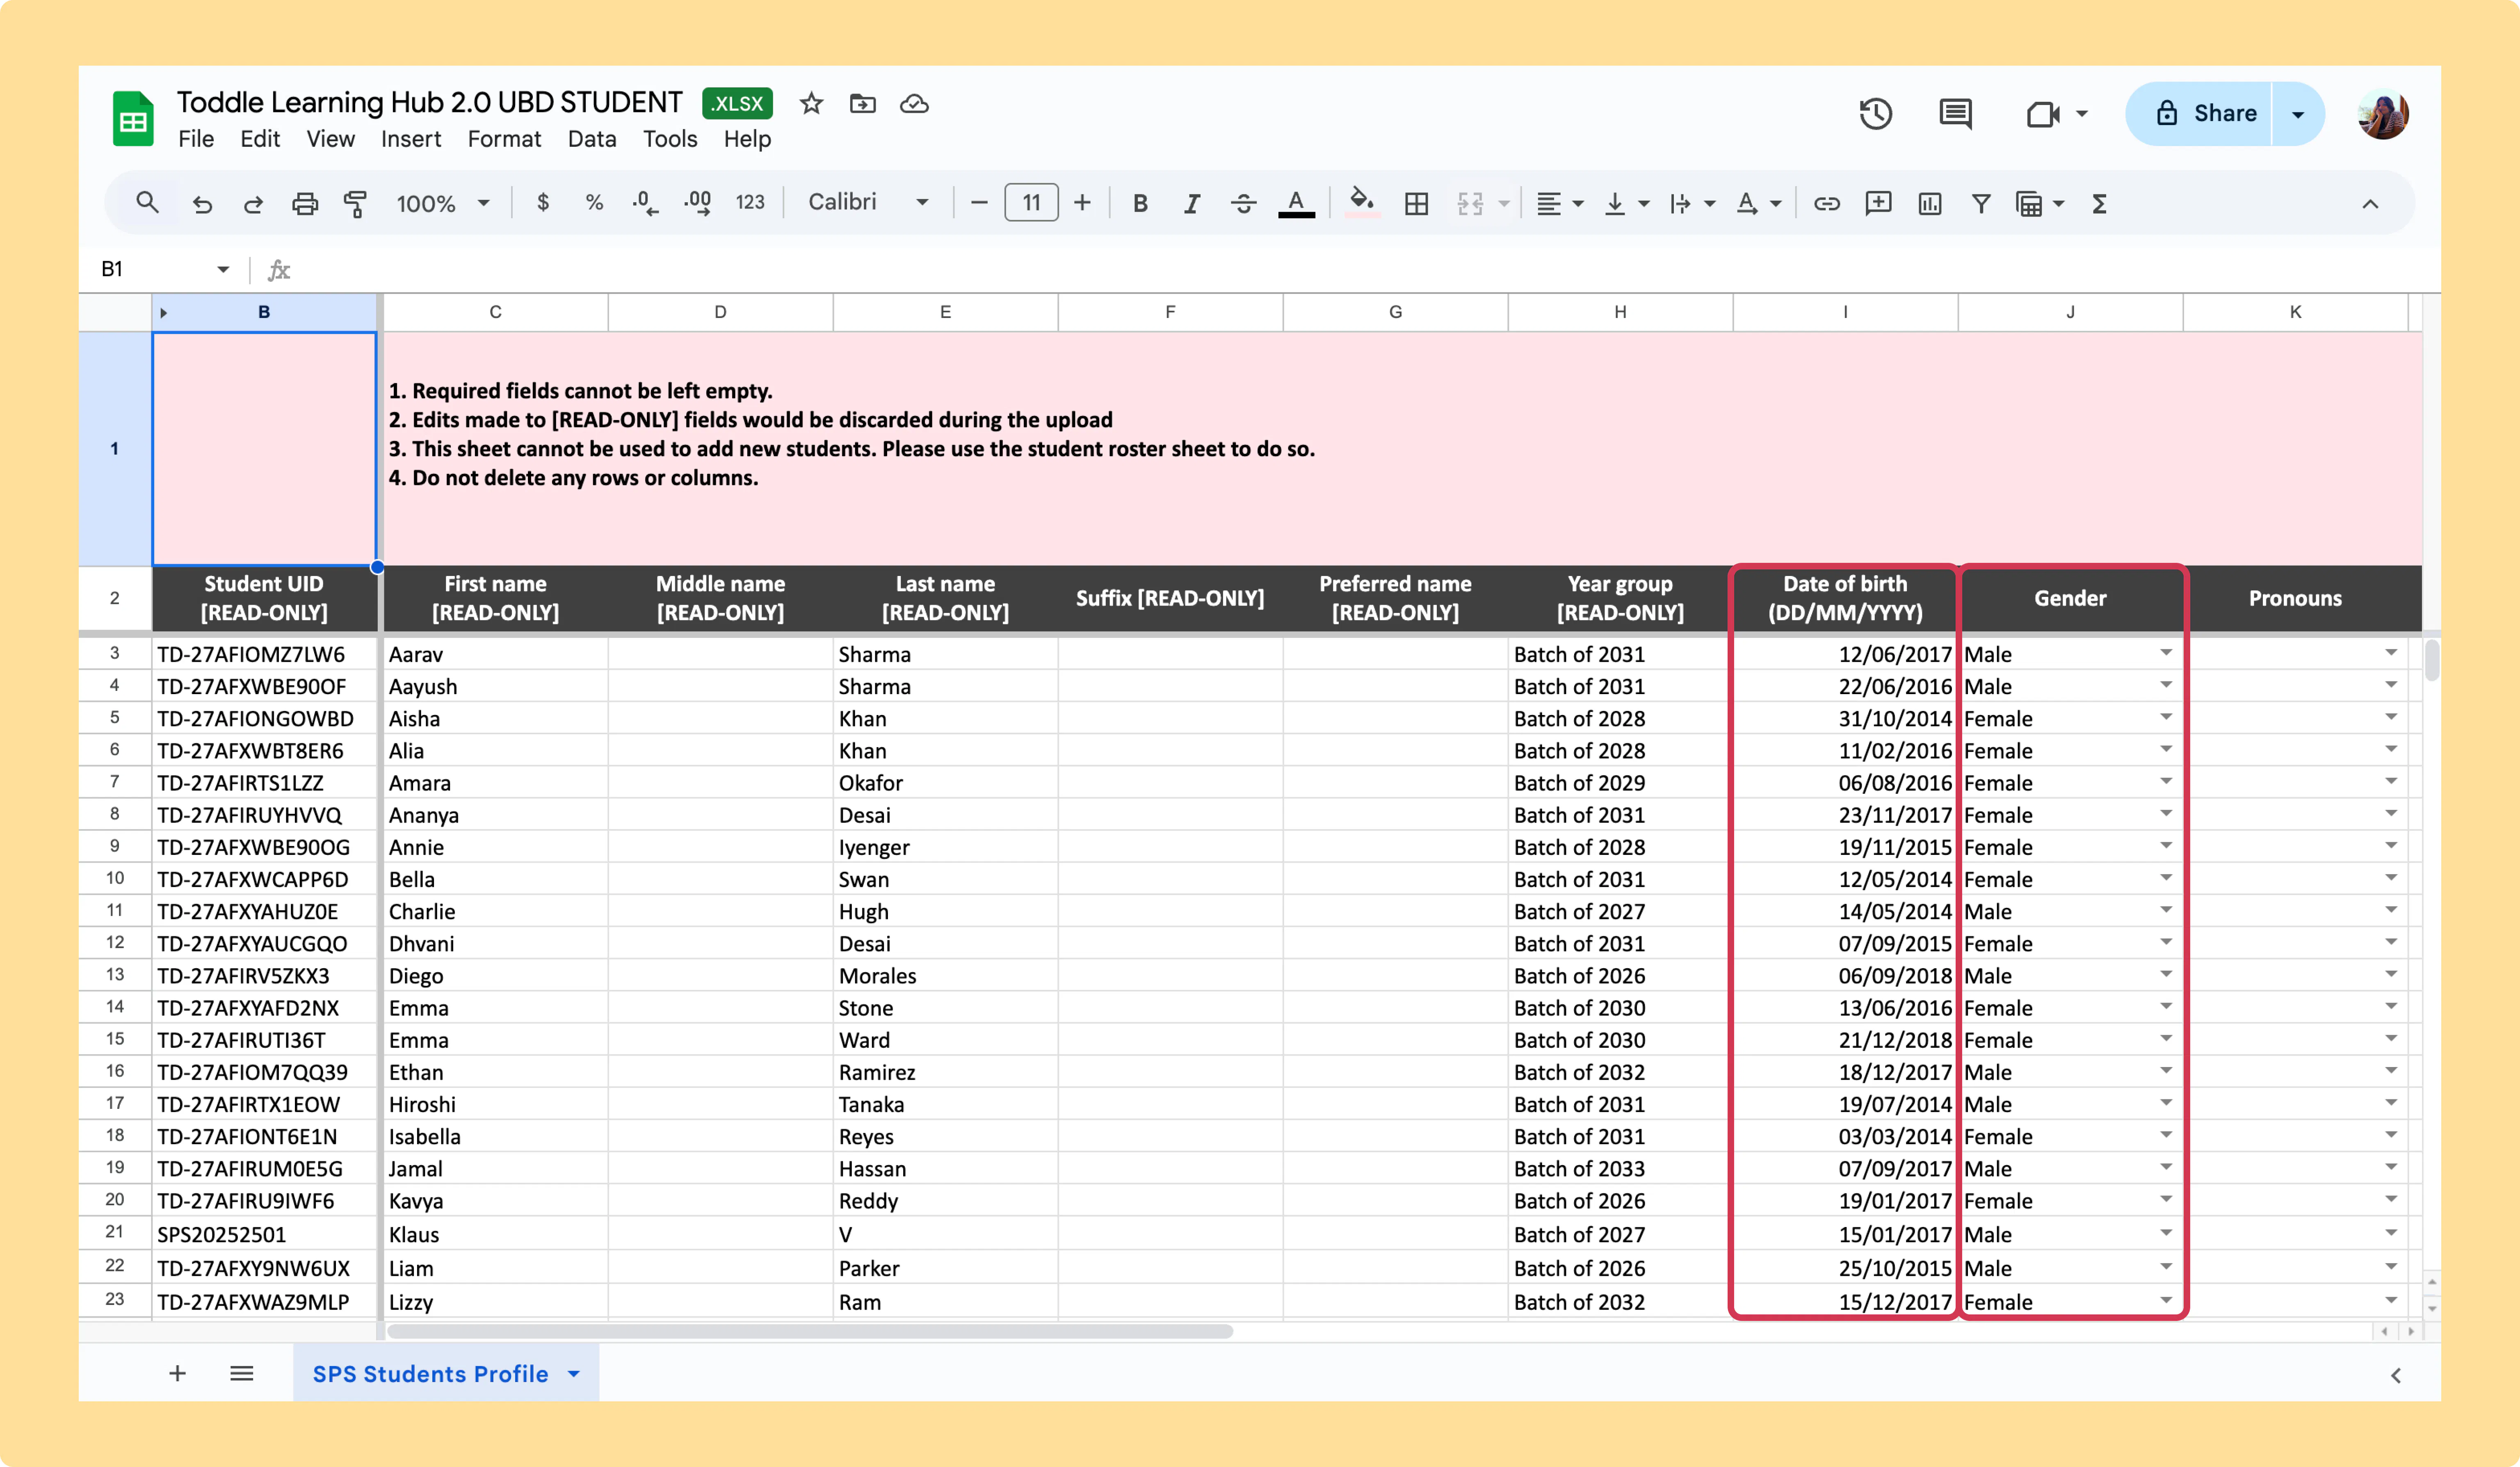Open the View menu
The height and width of the screenshot is (1467, 2520).
click(x=330, y=139)
